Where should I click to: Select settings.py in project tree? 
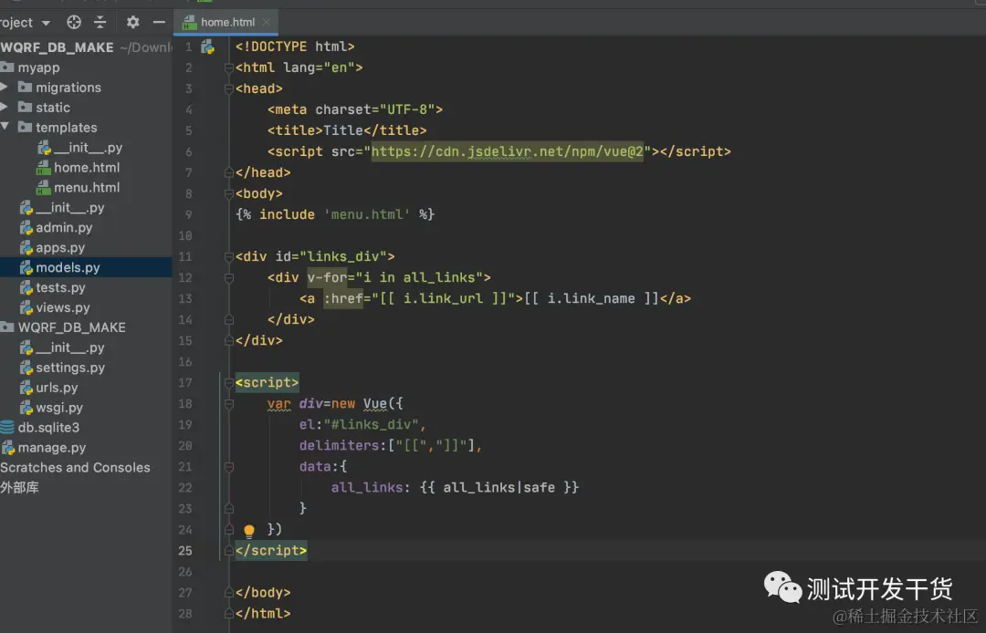pos(69,368)
